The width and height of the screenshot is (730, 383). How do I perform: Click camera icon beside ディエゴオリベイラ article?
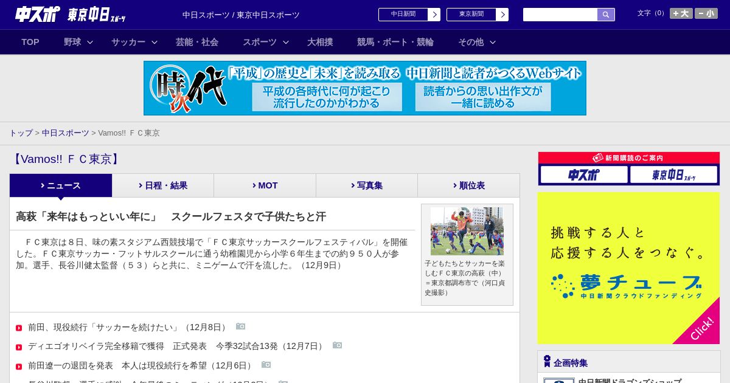(338, 345)
